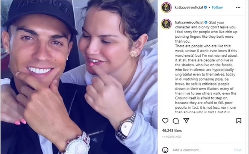249x154 pixels.
Task: Follow katiaaveirooficial
Action: (x=217, y=7)
